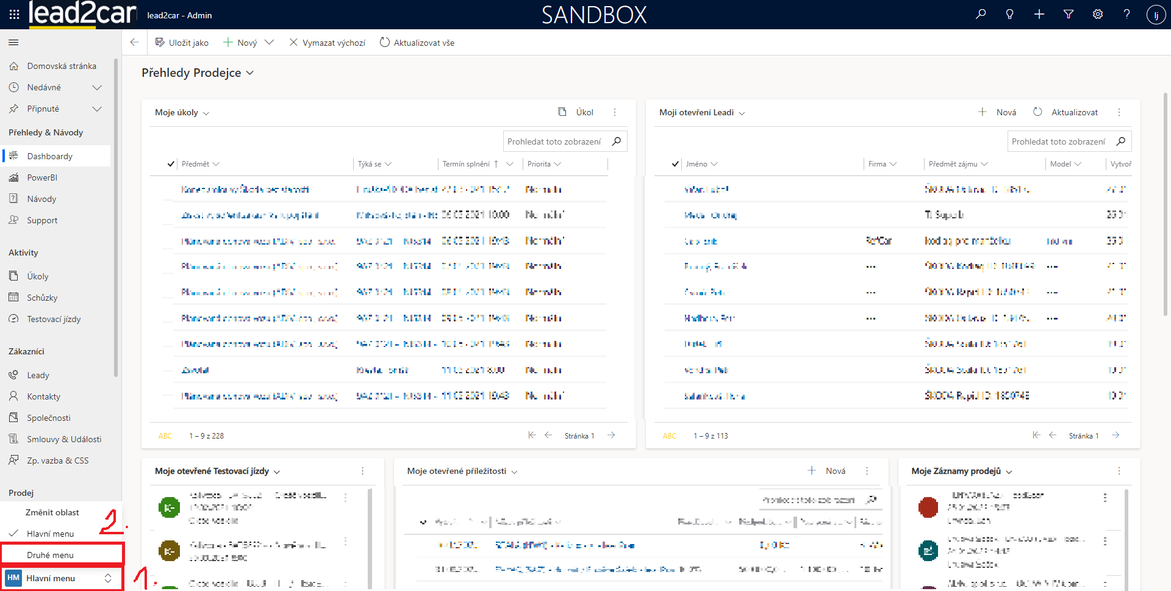Click the advanced find filter icon
1171x591 pixels.
click(x=1069, y=15)
